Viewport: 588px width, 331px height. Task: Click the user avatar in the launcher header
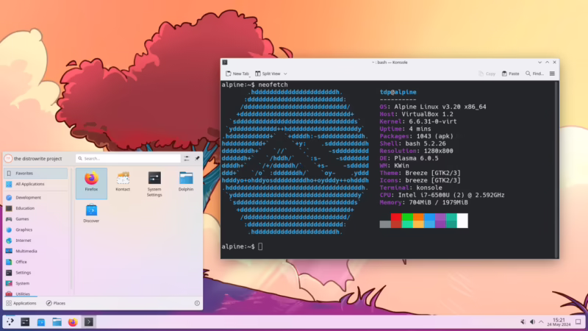8,159
